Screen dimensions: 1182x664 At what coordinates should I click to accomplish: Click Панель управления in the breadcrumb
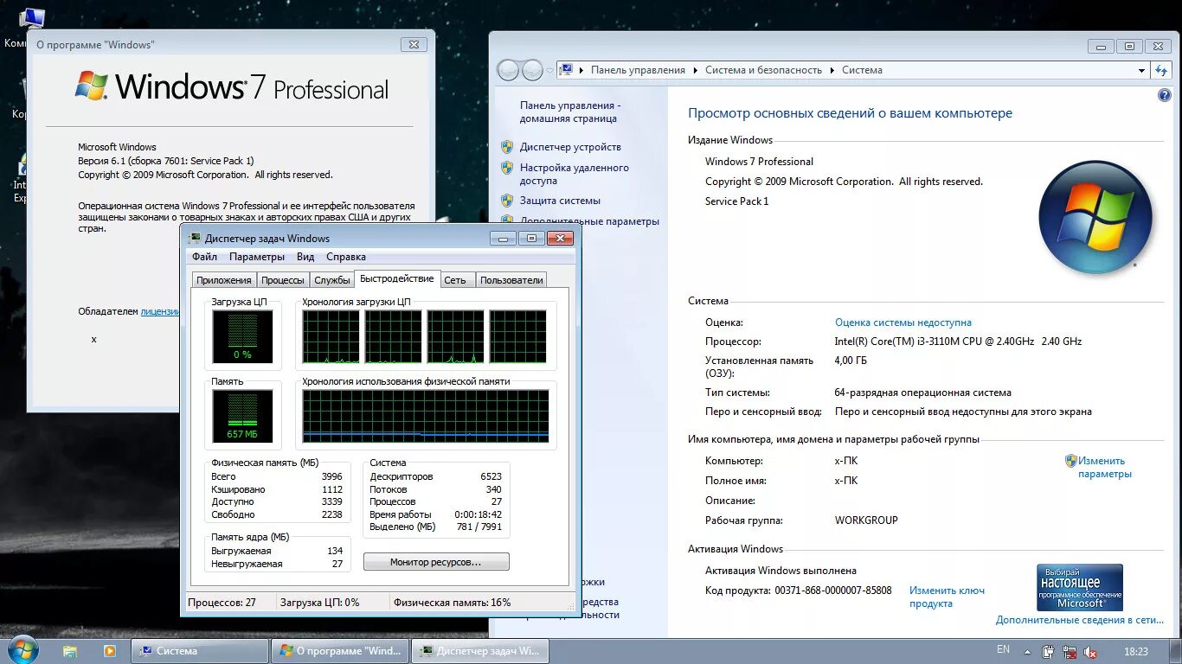639,70
